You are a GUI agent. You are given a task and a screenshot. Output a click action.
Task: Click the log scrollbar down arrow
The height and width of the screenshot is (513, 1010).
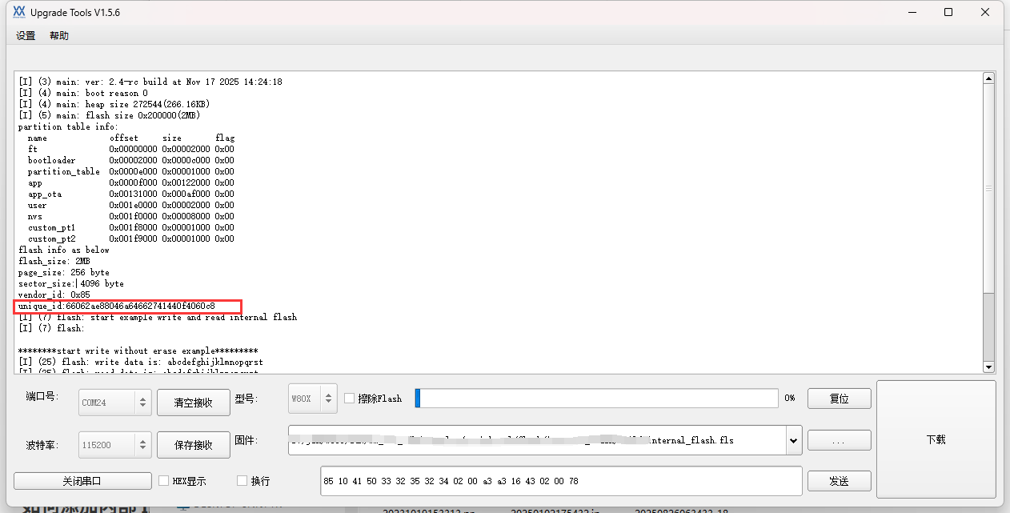(x=988, y=367)
